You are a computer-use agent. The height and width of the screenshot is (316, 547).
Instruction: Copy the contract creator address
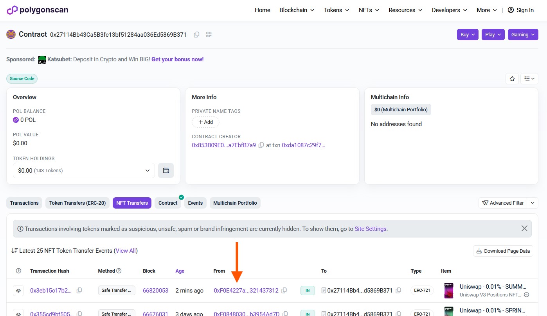tap(261, 145)
